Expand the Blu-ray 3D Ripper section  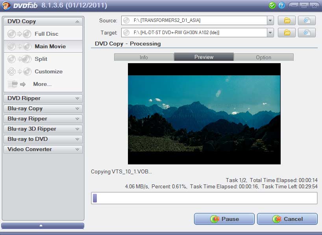77,129
